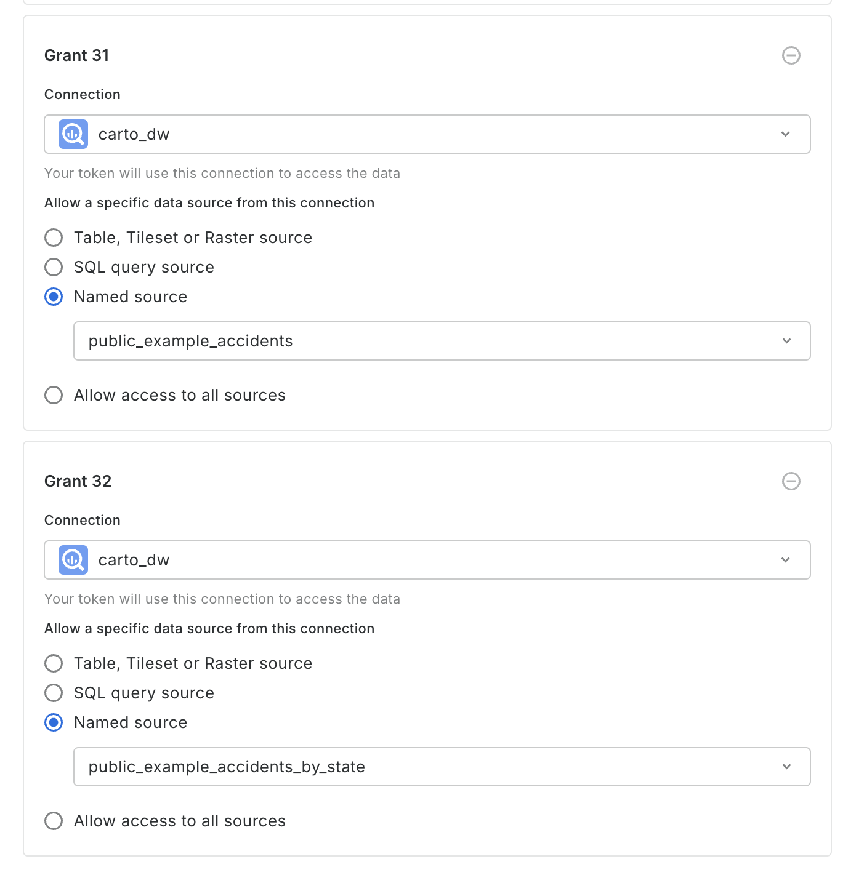The width and height of the screenshot is (856, 875).
Task: Enable Allow access to all sources in Grant 32
Action: coord(54,821)
